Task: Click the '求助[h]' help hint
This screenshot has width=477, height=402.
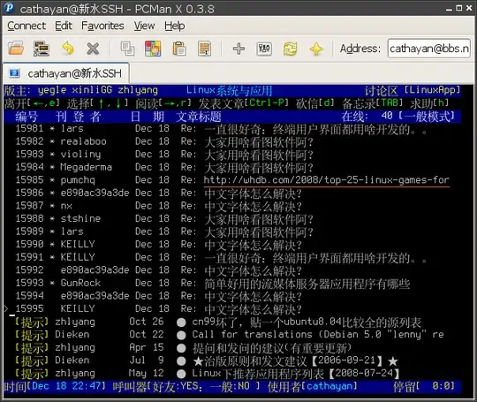Action: [429, 103]
